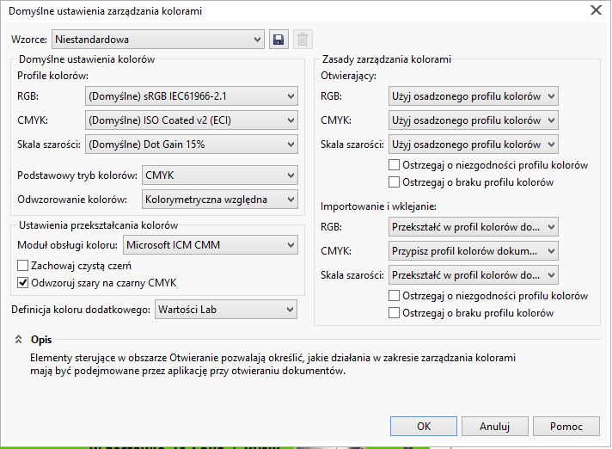Toggle profile mismatch warning under Importowanie i wklejanie
612x449 pixels.
tap(395, 296)
